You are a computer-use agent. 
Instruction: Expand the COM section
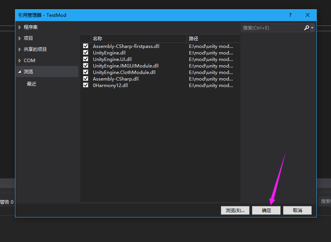point(19,60)
